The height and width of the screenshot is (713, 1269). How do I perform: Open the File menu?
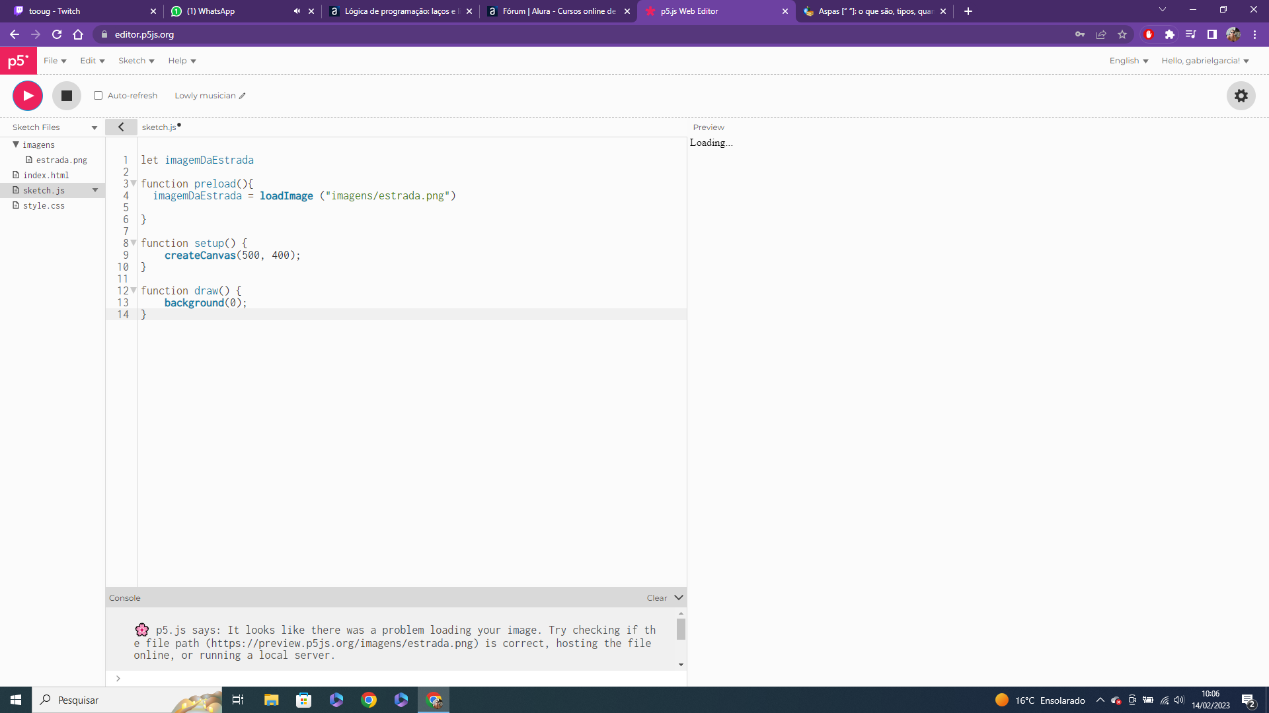point(55,61)
